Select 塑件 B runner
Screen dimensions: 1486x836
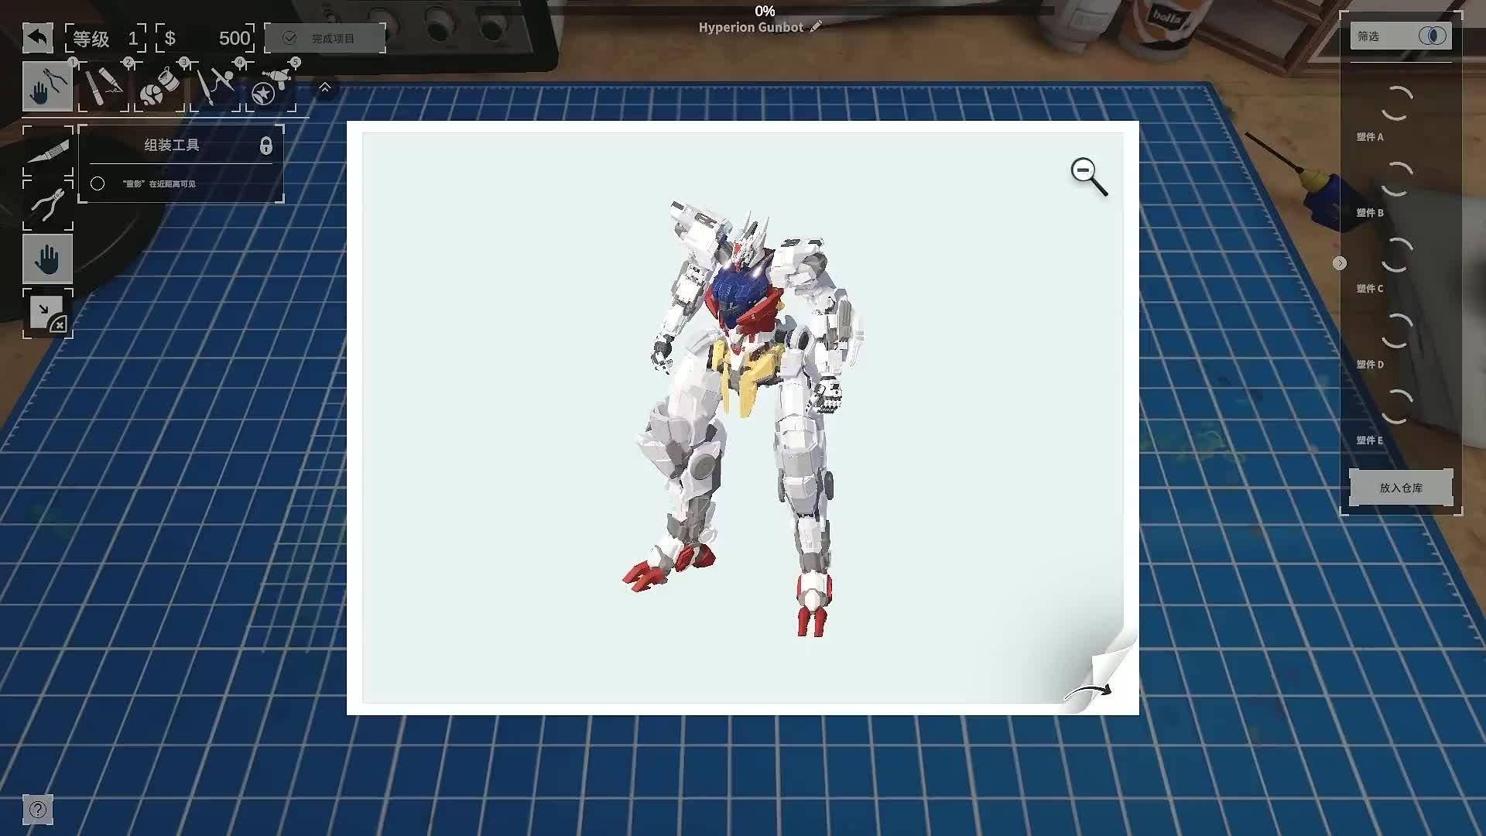(1396, 190)
